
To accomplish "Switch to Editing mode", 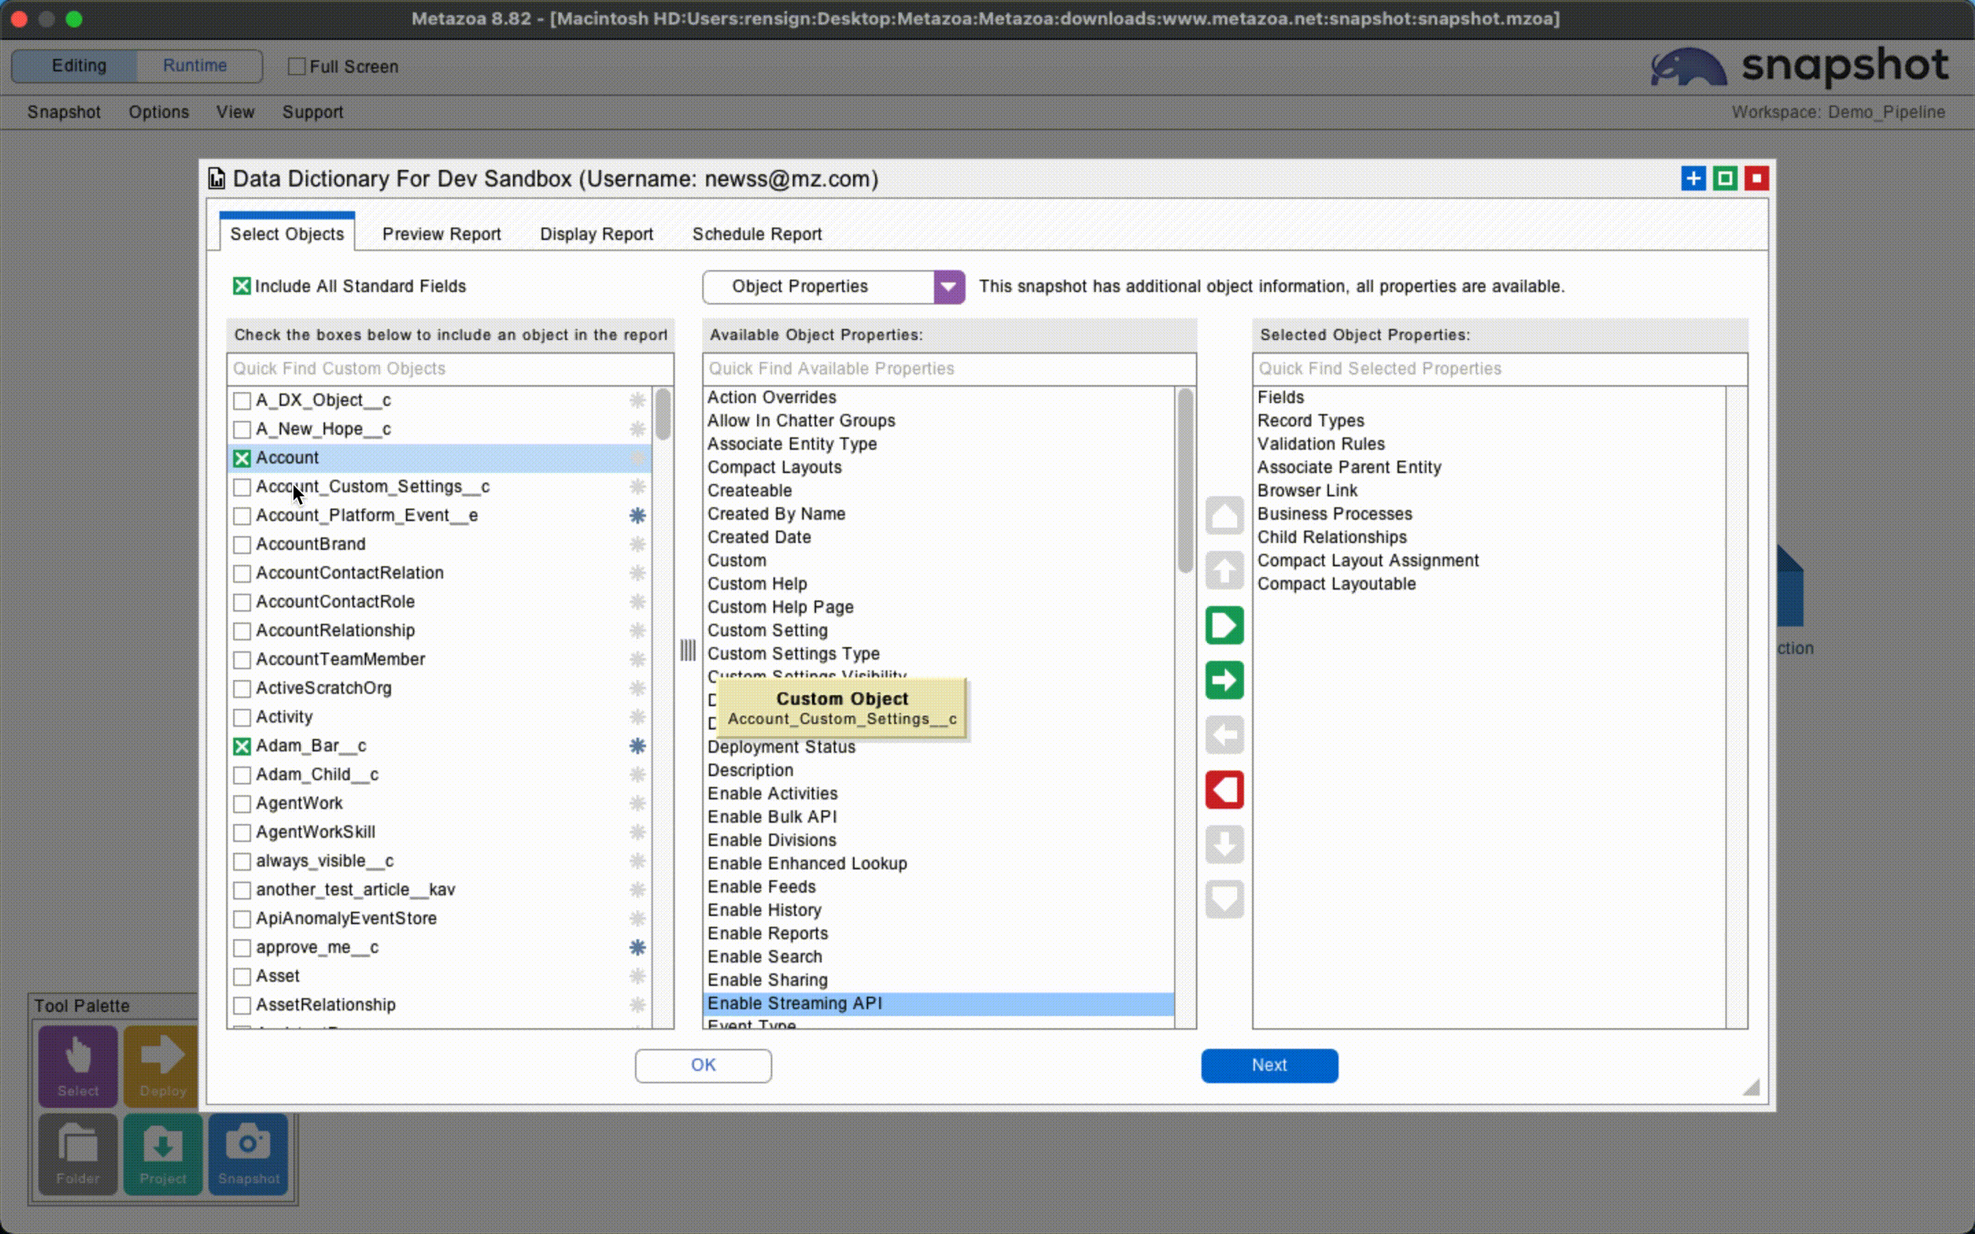I will [x=78, y=65].
